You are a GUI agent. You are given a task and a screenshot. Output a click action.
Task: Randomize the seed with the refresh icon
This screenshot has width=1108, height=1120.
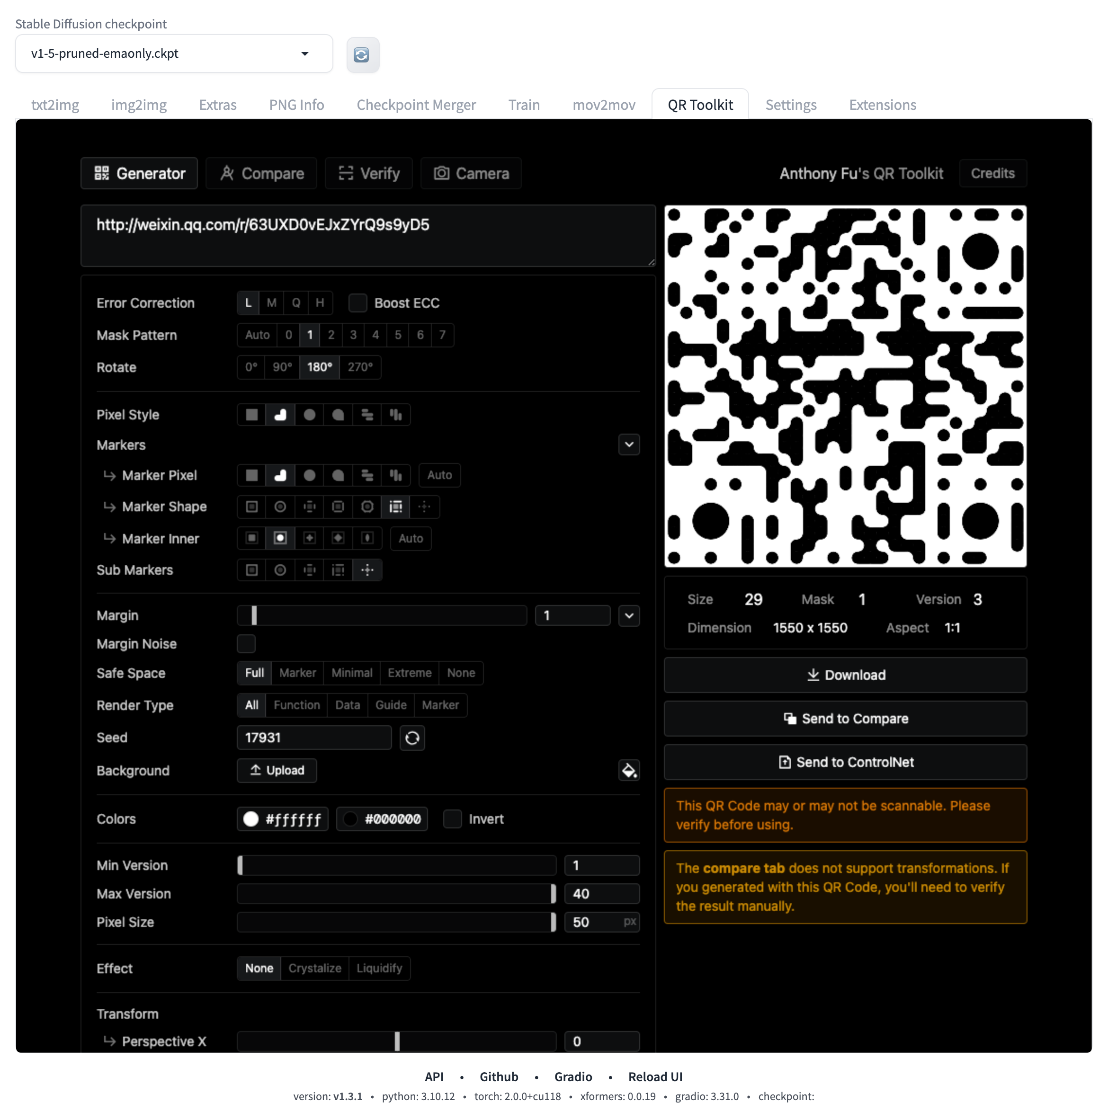tap(412, 738)
